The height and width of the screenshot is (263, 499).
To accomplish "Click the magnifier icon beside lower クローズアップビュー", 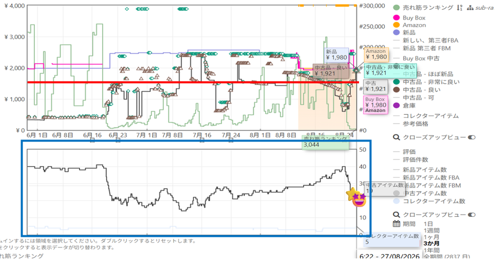I will [396, 215].
